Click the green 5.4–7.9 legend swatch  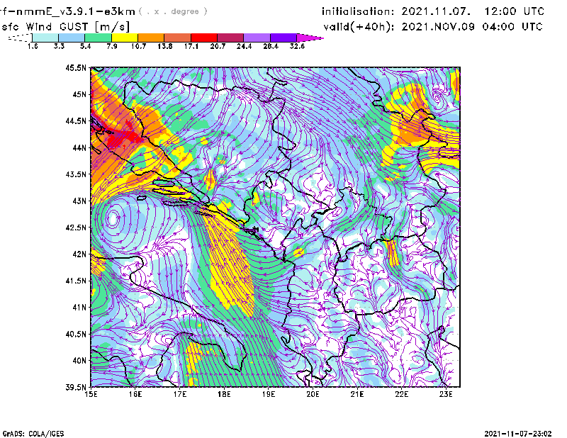tap(98, 38)
